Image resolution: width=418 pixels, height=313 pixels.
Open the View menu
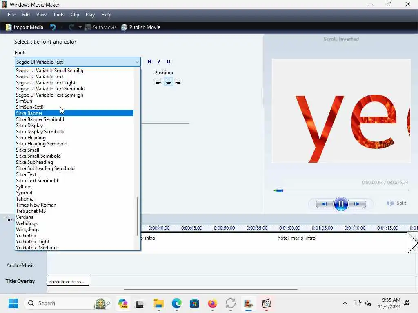point(41,15)
